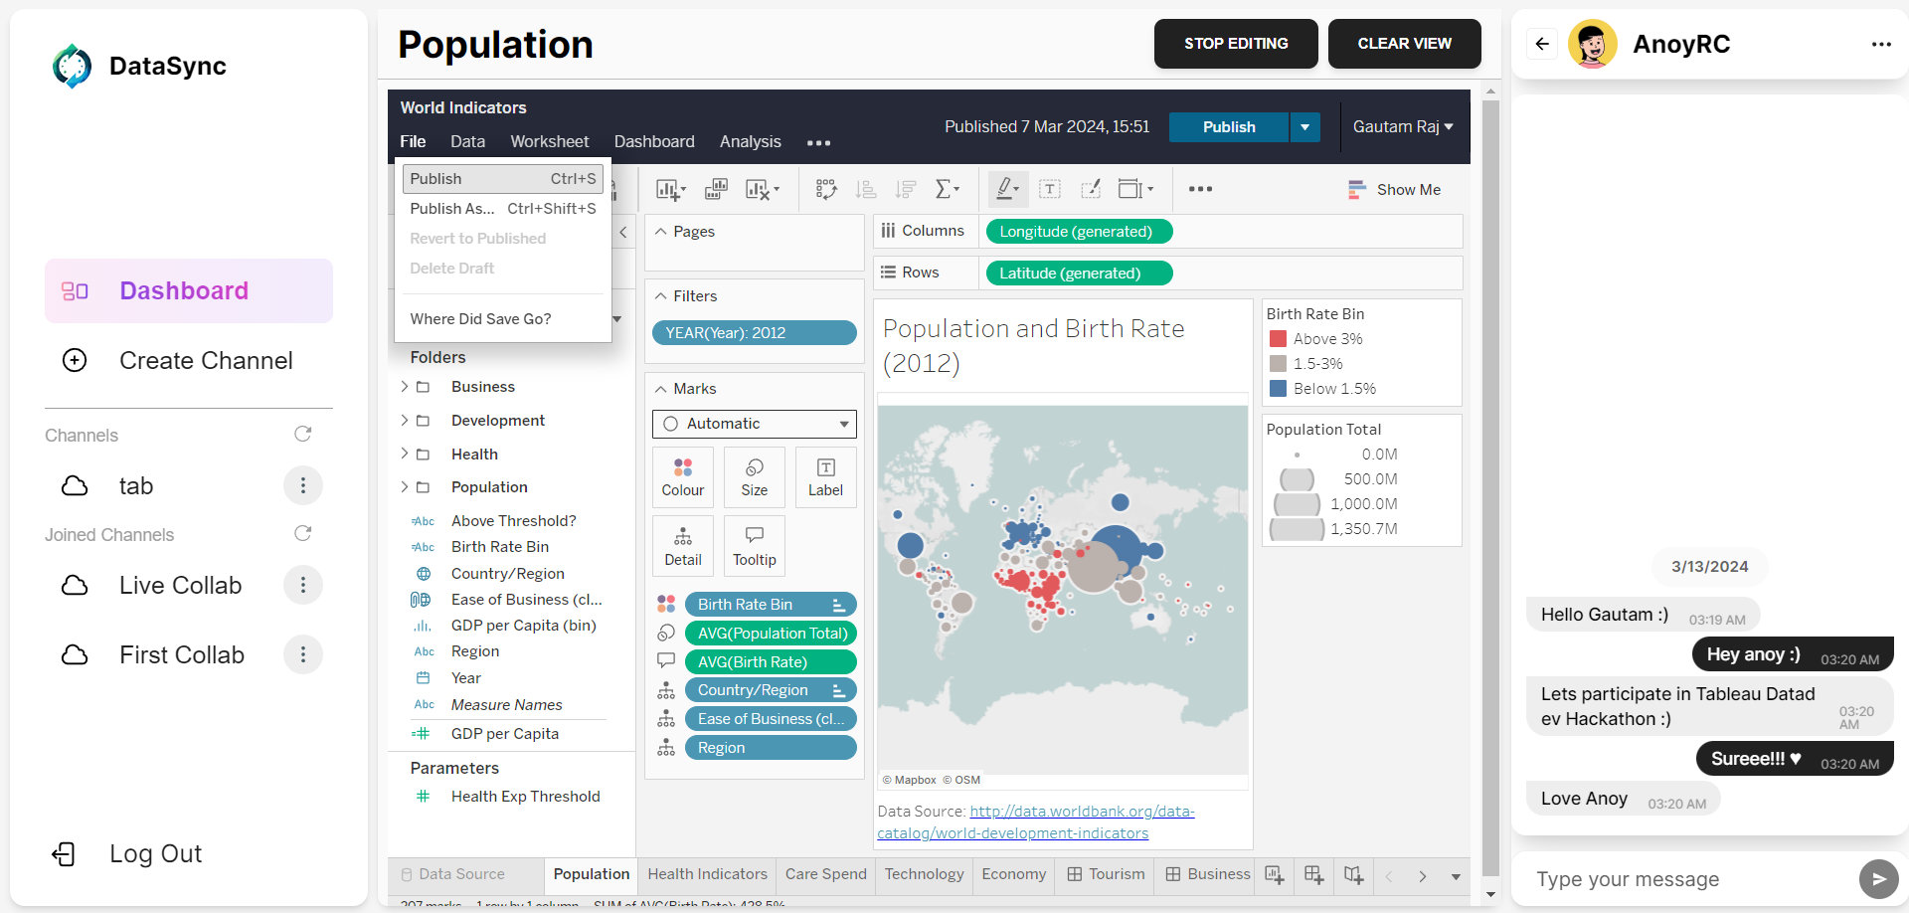Click the Format brush toolbar icon
Image resolution: width=1909 pixels, height=913 pixels.
click(1091, 189)
